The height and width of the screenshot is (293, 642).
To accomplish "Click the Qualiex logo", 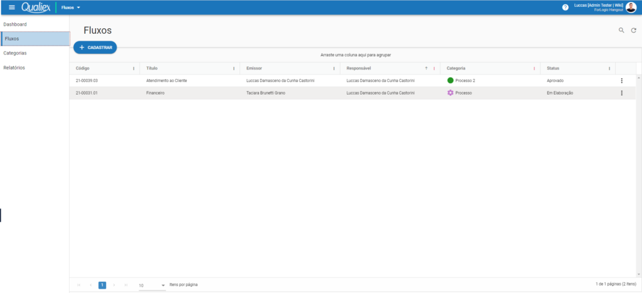I will [x=36, y=8].
